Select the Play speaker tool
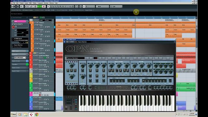Screen dimensions: 208x117 (70, 6)
